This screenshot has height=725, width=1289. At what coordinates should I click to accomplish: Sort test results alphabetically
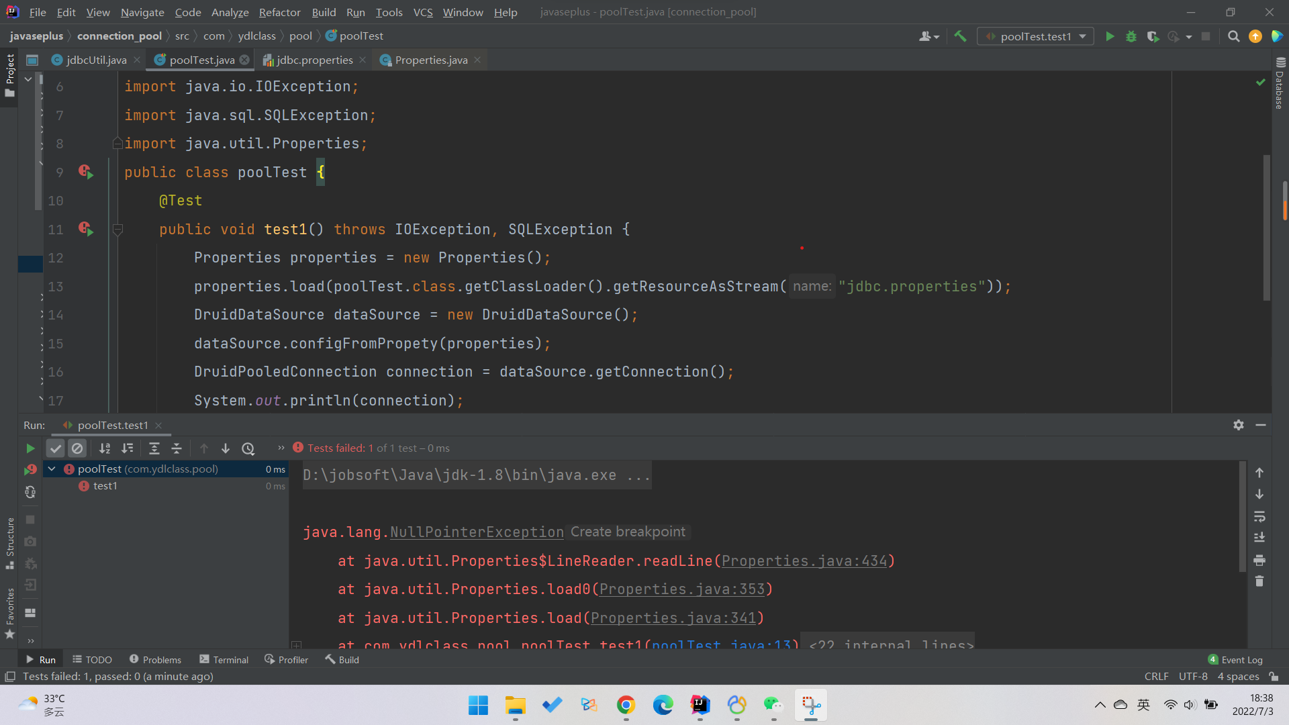pos(105,448)
